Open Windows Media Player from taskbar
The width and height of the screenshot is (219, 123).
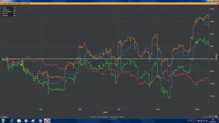[26, 121]
